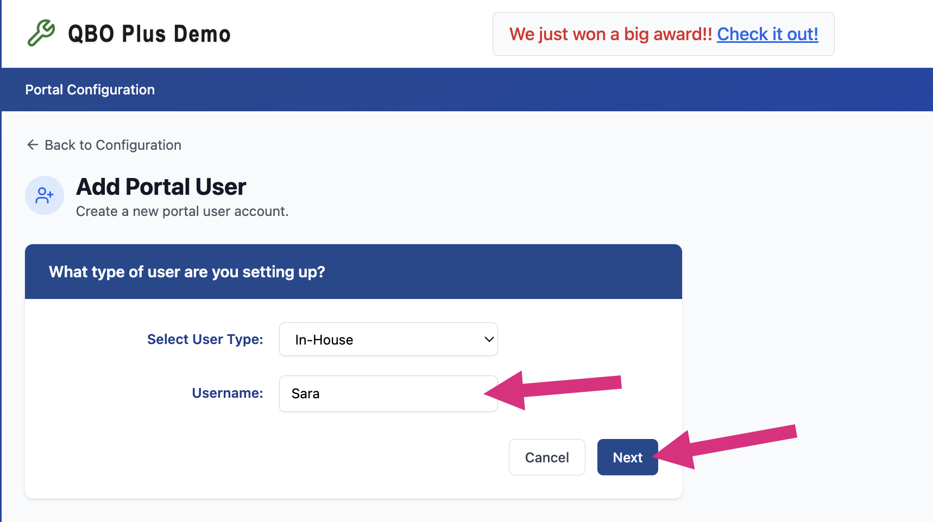The height and width of the screenshot is (522, 933).
Task: Click the add-user avatar icon
Action: [45, 195]
